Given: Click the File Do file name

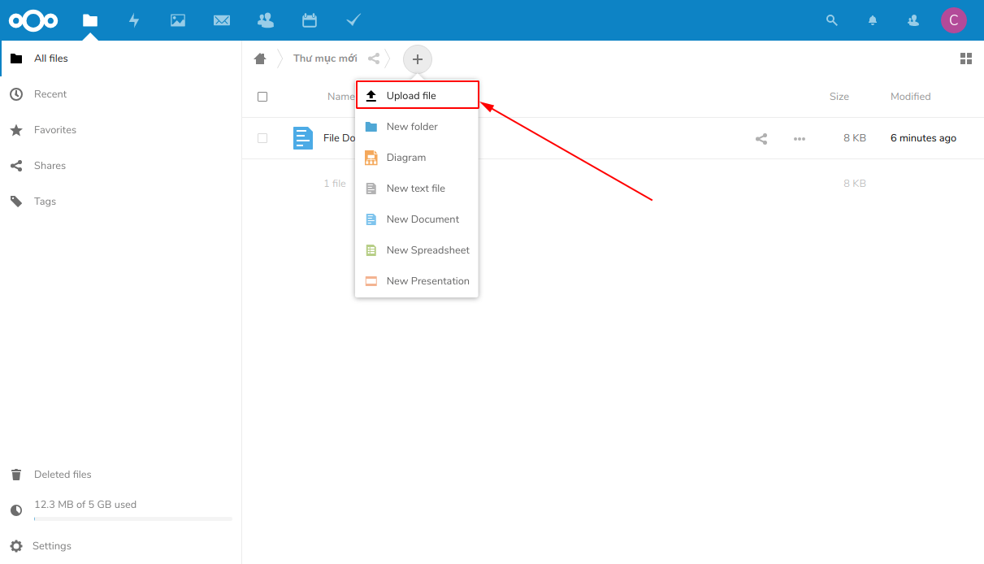Looking at the screenshot, I should pyautogui.click(x=339, y=138).
